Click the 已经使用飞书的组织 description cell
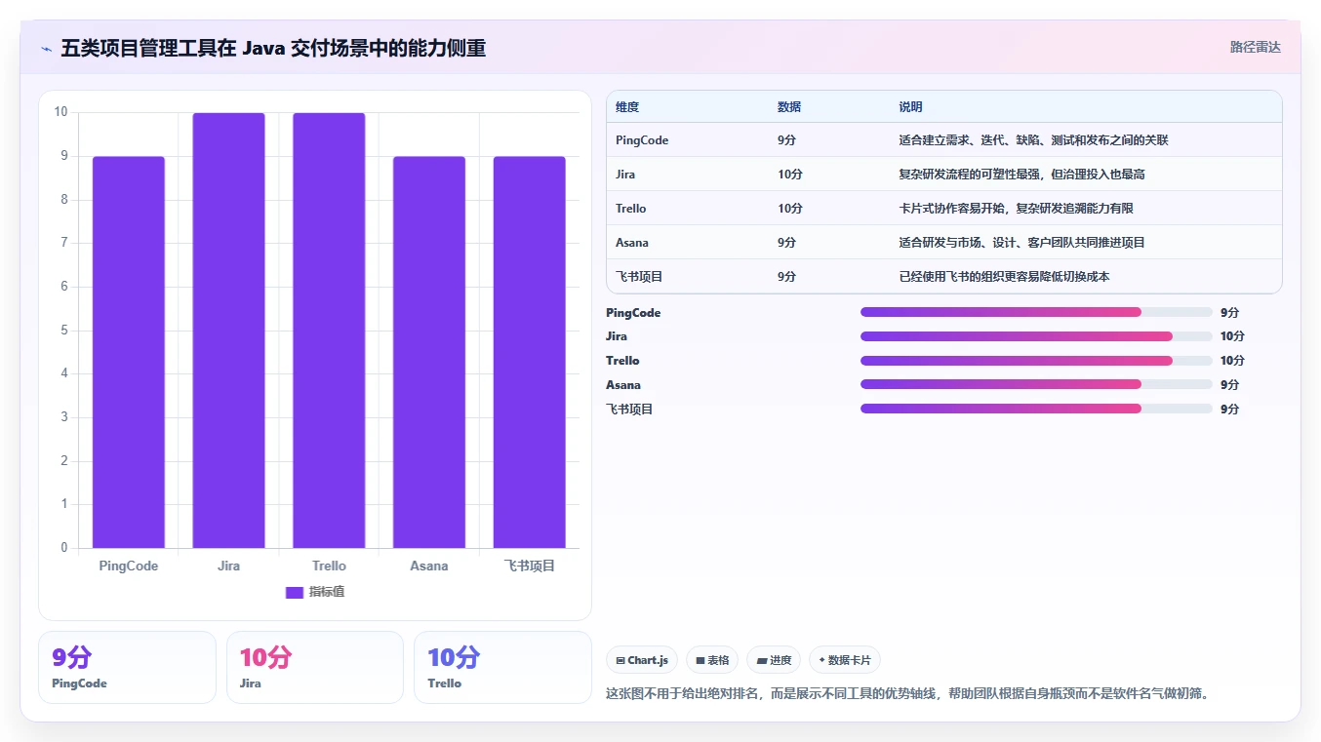Viewport: 1321px width, 742px height. tap(1004, 277)
